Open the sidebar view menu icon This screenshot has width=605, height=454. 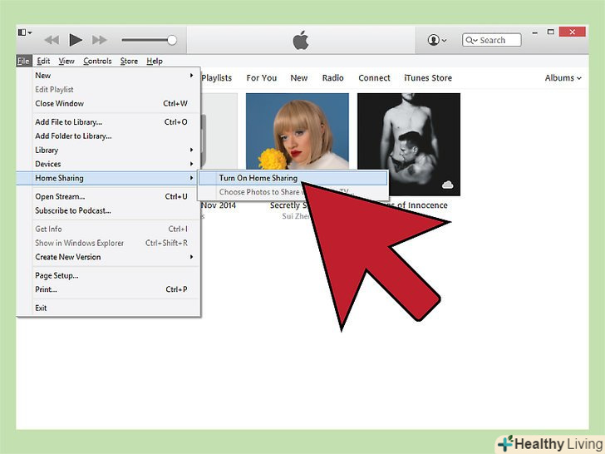(25, 32)
